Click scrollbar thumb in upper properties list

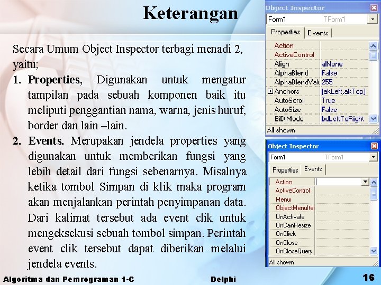374,55
